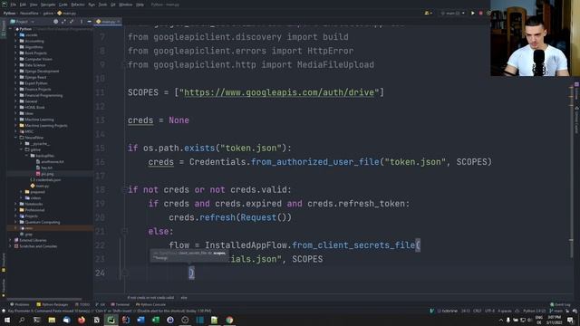Open Firefox from the taskbar
This screenshot has width=580, height=326.
[x=82, y=320]
